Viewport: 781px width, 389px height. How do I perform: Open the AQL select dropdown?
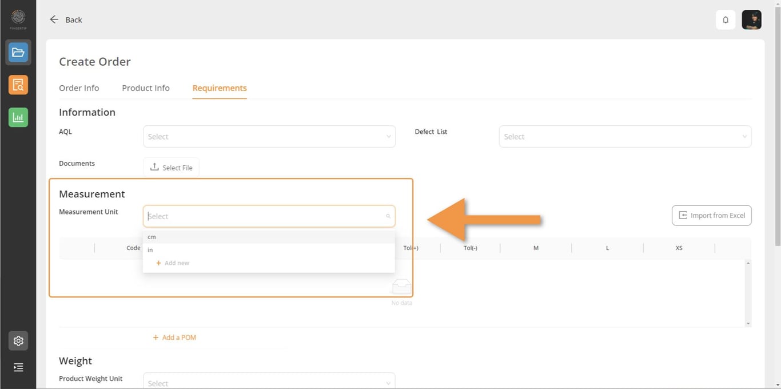269,137
